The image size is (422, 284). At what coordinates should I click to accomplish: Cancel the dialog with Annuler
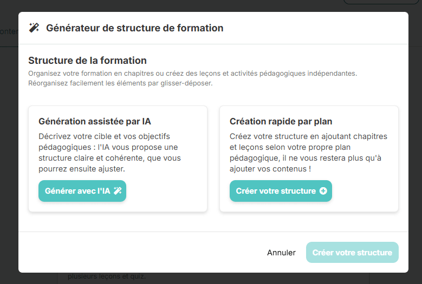(281, 253)
